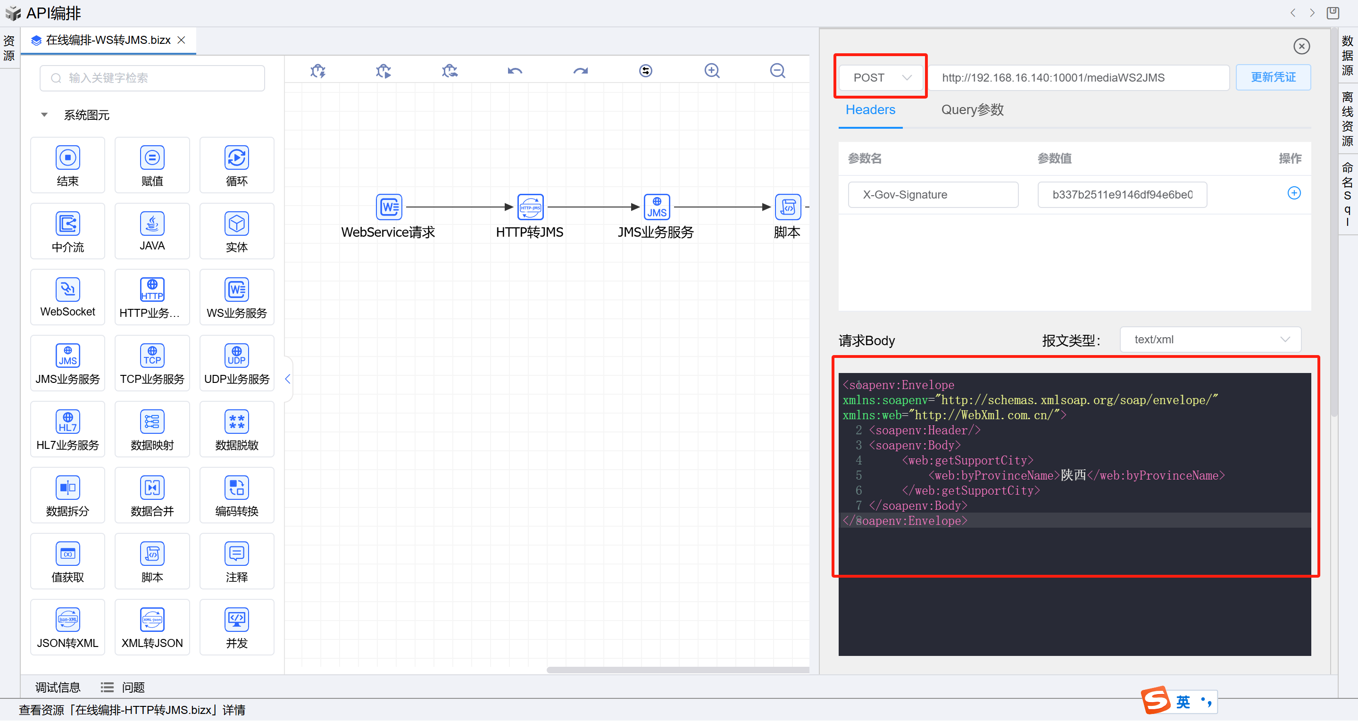Click the zoom in magnifier toolbar icon
Image resolution: width=1358 pixels, height=721 pixels.
(712, 71)
